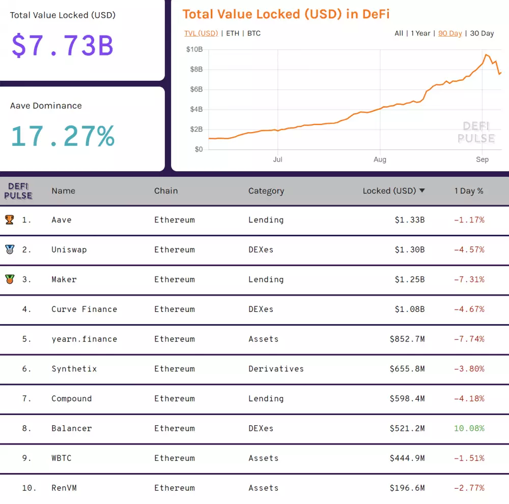This screenshot has height=504, width=509.
Task: Click the DeFi Pulse logo in table header
Action: [18, 191]
